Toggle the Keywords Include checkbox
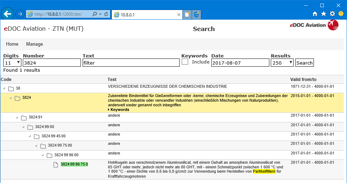347x183 pixels. click(185, 62)
